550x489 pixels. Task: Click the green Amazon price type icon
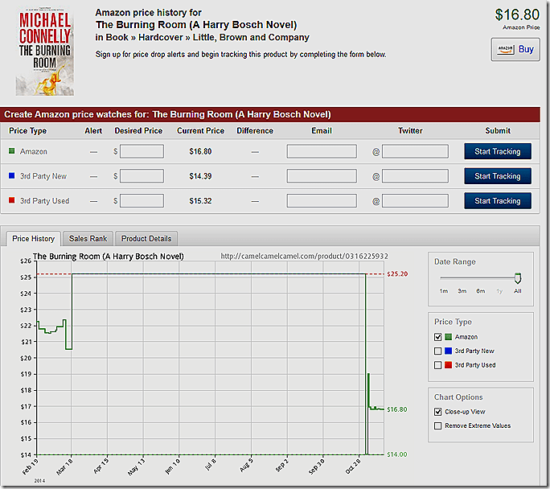[12, 151]
